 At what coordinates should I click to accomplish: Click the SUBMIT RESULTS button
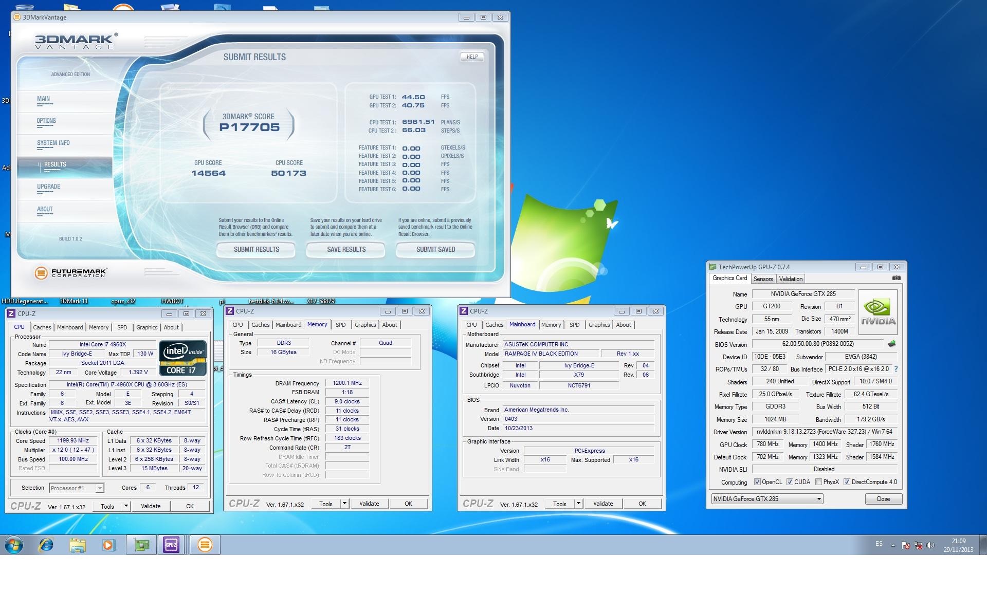(x=257, y=250)
